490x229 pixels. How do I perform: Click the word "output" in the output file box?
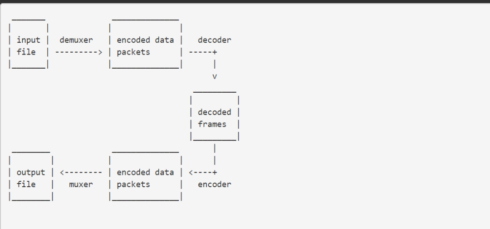31,172
